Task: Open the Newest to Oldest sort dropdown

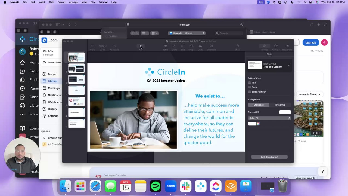Action: (x=309, y=94)
